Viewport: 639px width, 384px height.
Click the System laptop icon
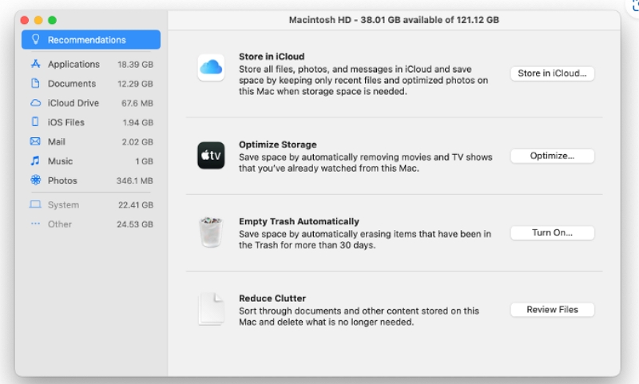click(35, 204)
